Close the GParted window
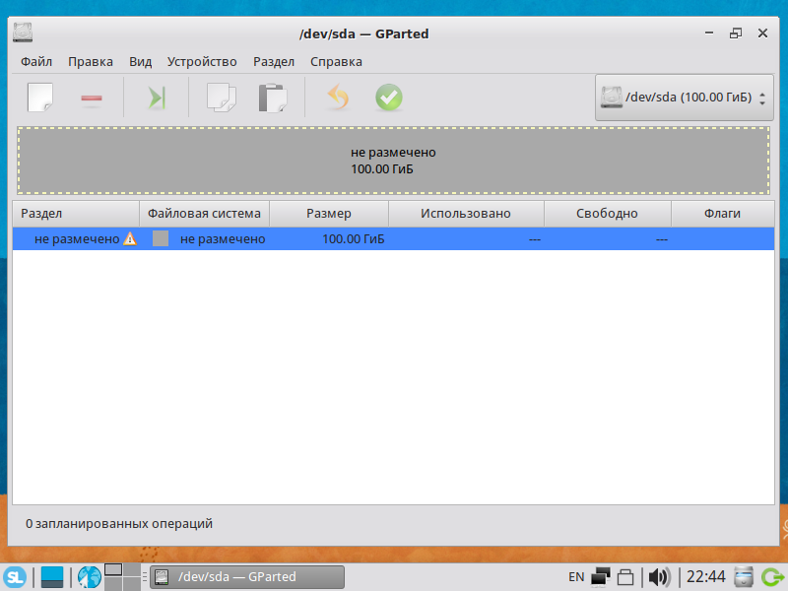The width and height of the screenshot is (788, 591). [x=762, y=33]
